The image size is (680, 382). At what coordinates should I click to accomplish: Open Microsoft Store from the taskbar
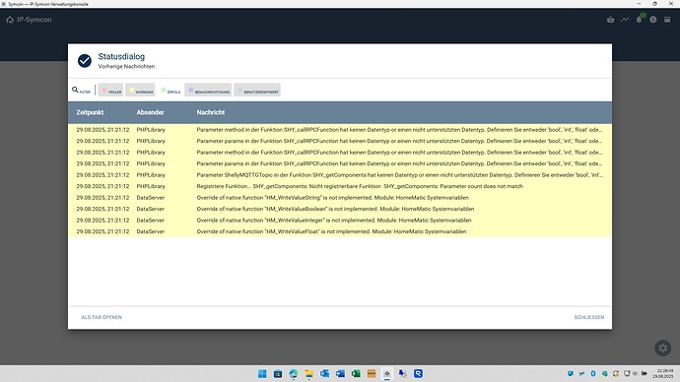pyautogui.click(x=278, y=374)
